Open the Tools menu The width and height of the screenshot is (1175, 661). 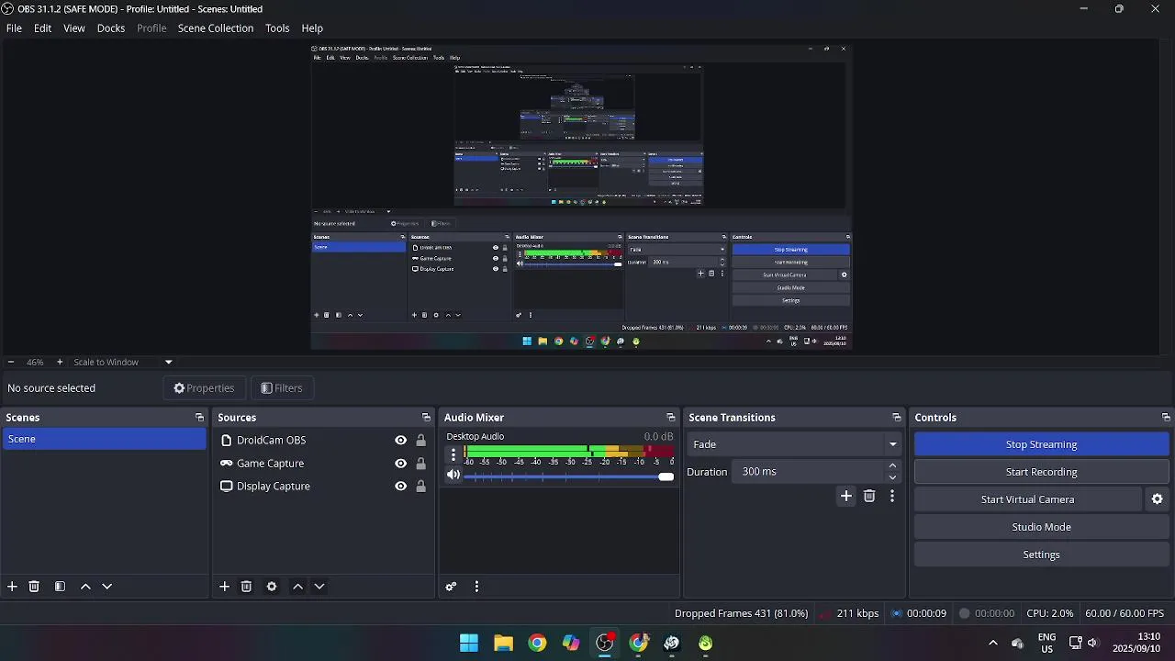coord(277,28)
